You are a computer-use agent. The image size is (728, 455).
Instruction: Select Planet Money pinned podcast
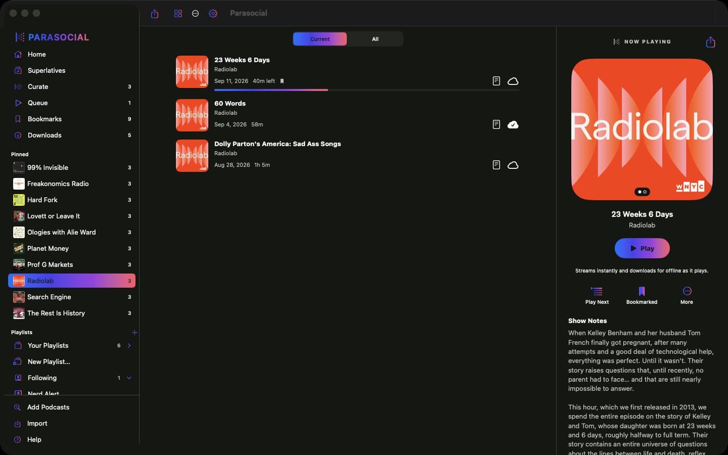point(72,248)
